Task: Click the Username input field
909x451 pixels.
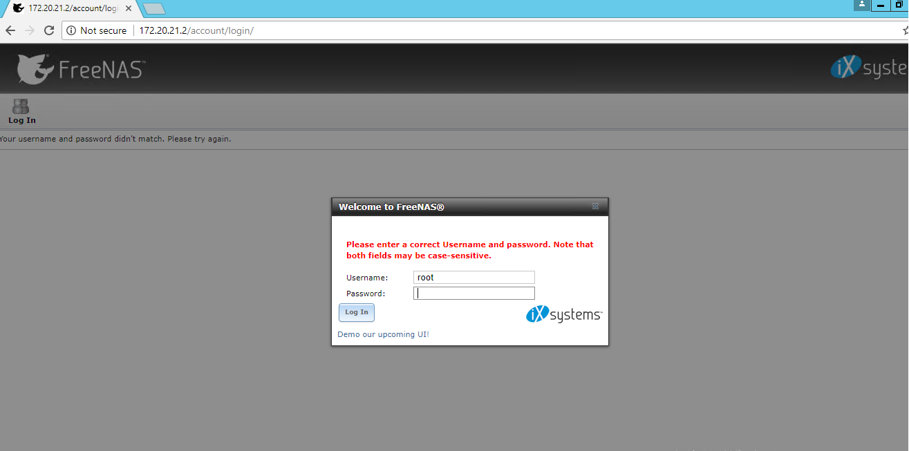Action: 474,278
